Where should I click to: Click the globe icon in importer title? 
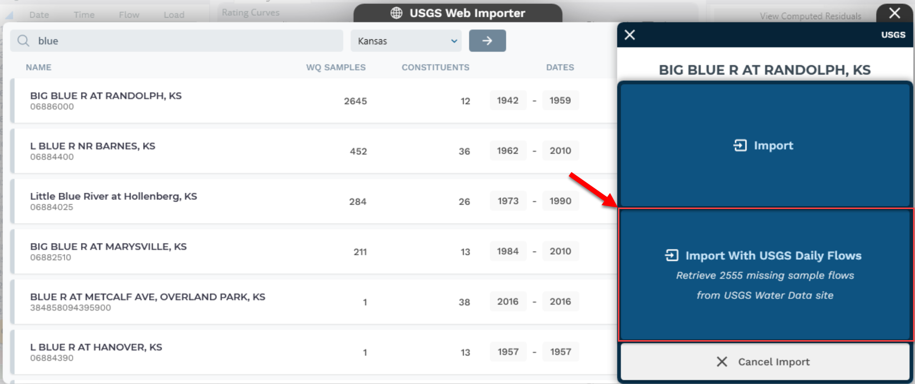pyautogui.click(x=396, y=13)
